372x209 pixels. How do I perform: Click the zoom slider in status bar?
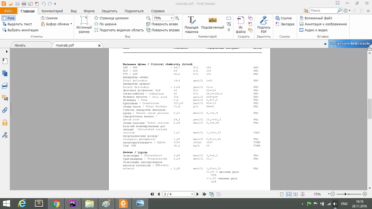pyautogui.click(x=345, y=194)
